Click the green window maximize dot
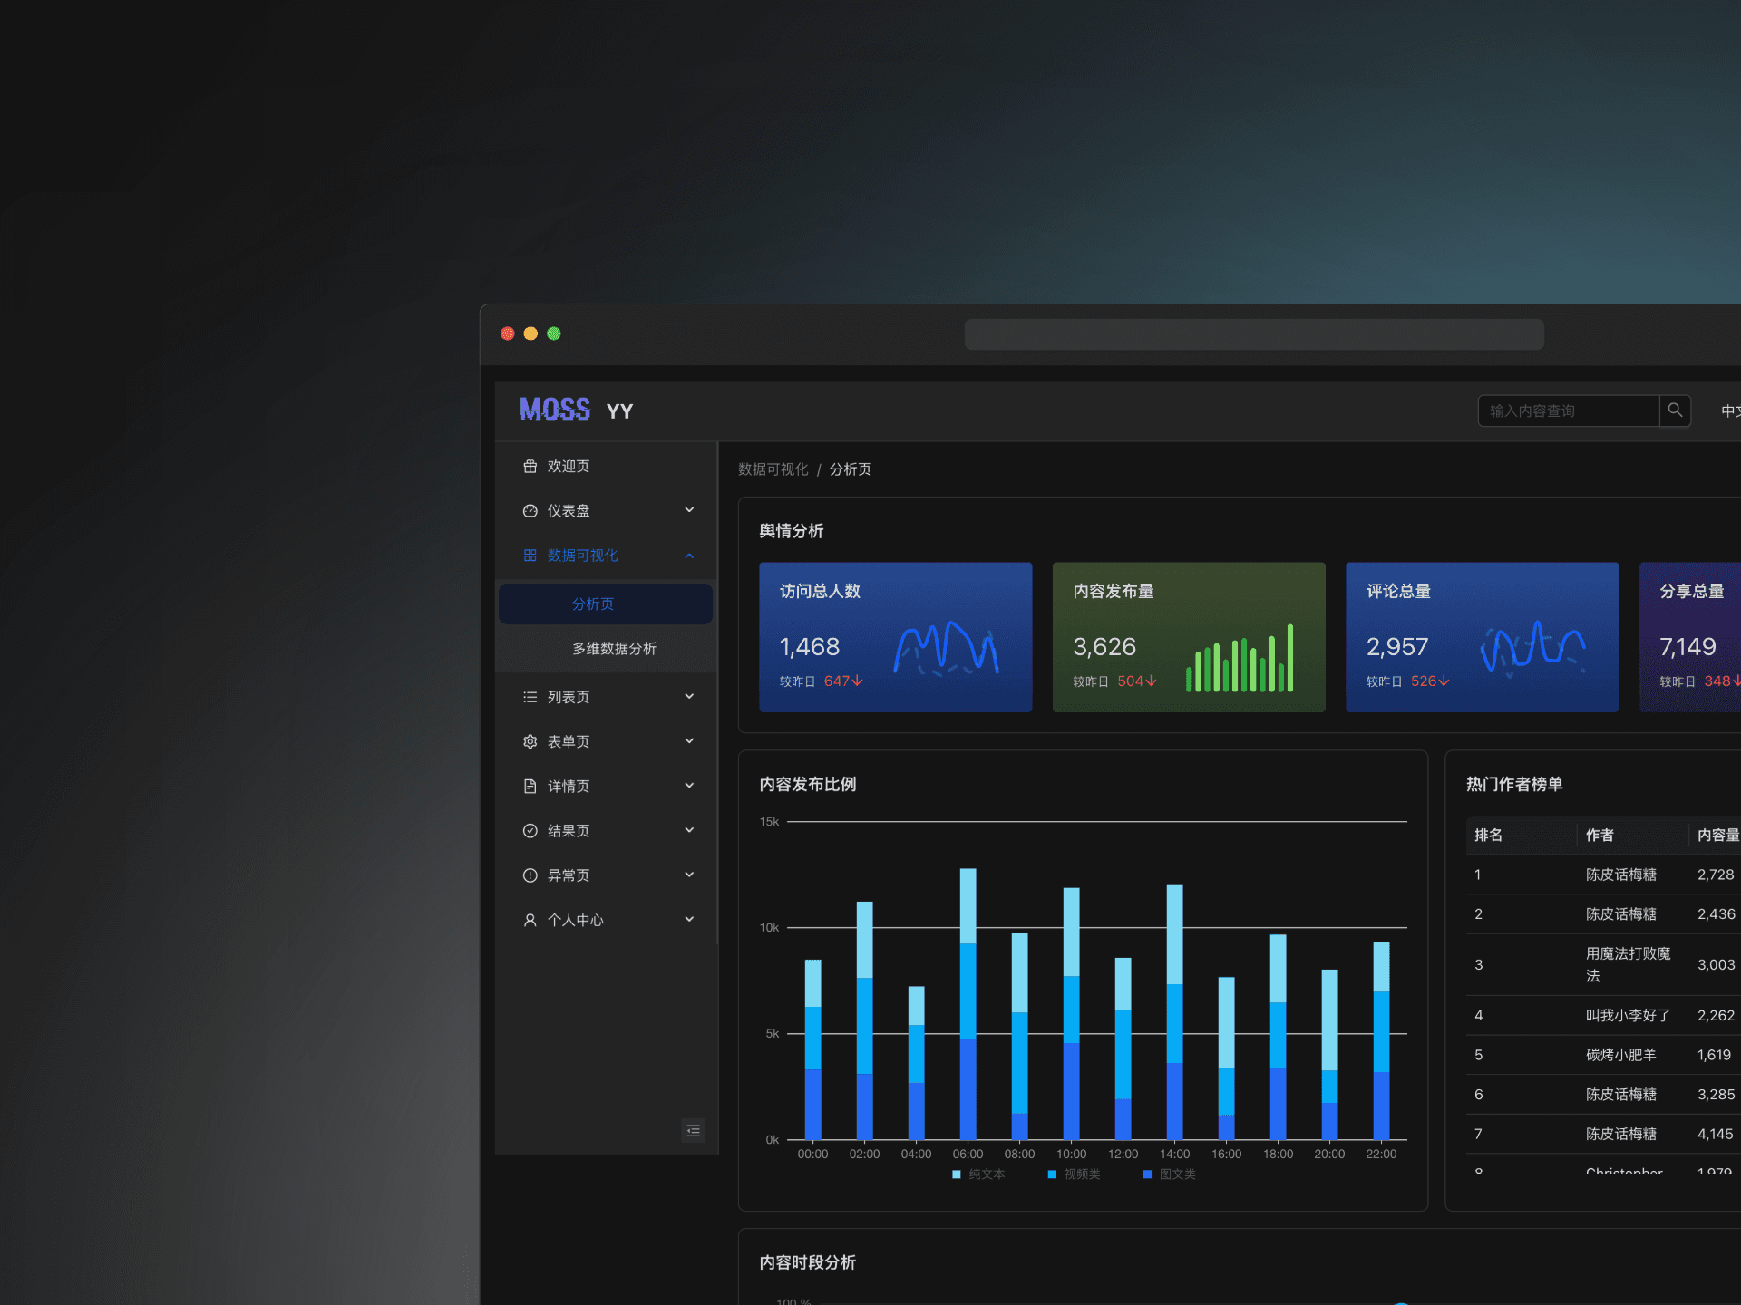The width and height of the screenshot is (1741, 1305). [554, 333]
